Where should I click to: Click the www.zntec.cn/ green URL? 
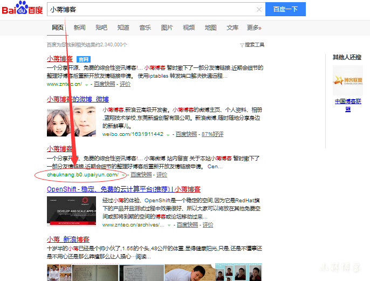click(64, 84)
